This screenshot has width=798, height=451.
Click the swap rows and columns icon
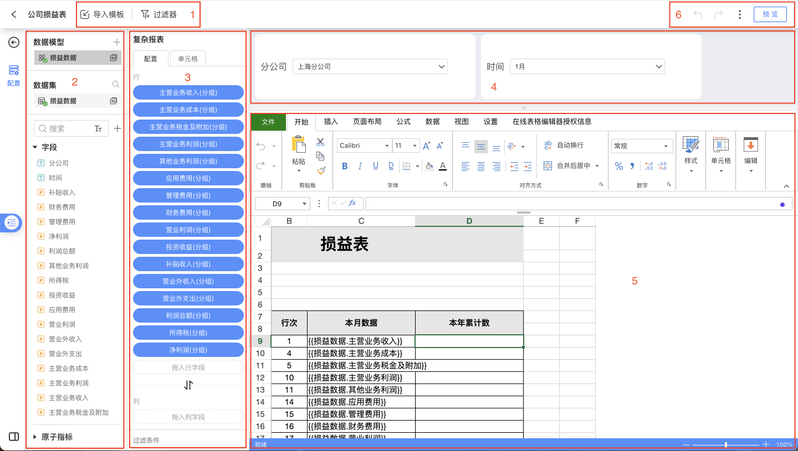tap(188, 385)
